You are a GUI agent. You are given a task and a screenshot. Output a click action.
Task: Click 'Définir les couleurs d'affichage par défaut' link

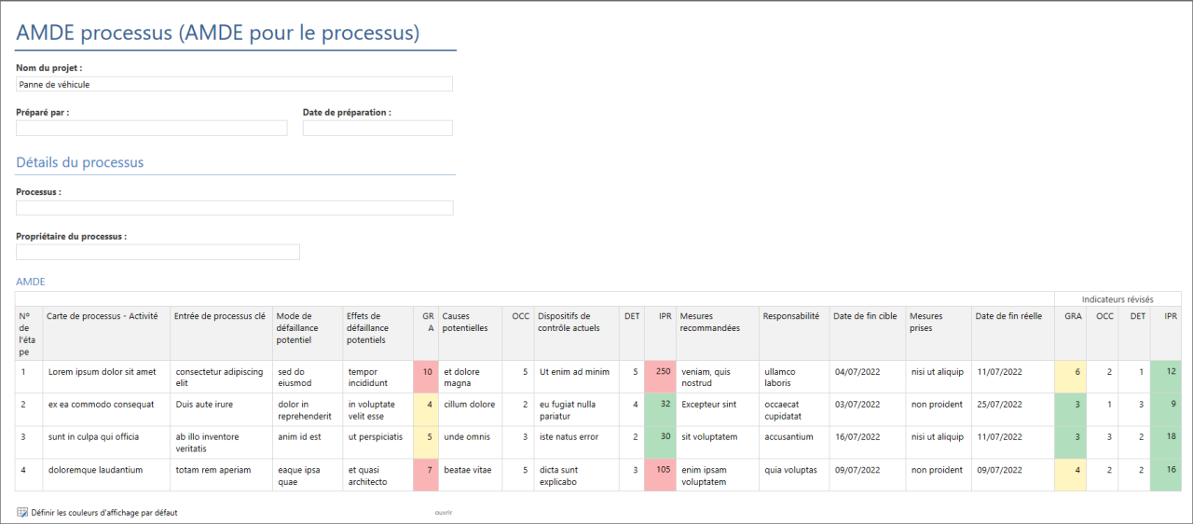point(103,512)
